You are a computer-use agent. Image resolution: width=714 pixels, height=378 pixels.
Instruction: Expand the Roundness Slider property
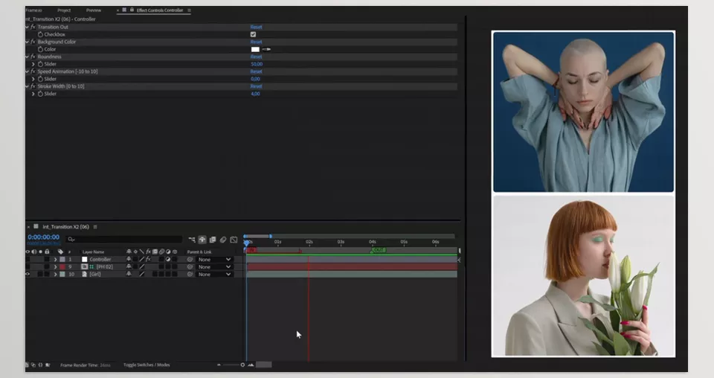[33, 64]
